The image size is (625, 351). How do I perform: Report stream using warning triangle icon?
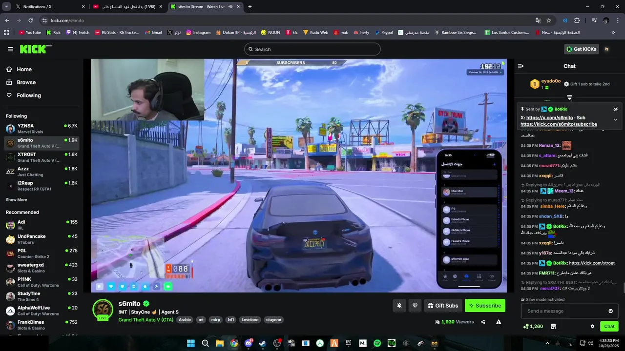pyautogui.click(x=499, y=322)
